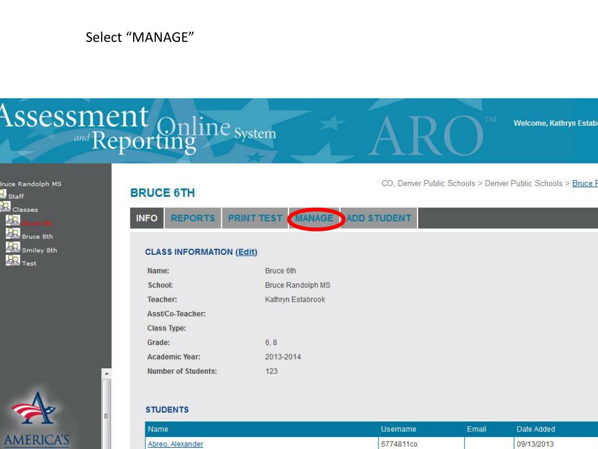Open Staff node in sidebar tree
This screenshot has height=449, width=598.
click(x=16, y=196)
